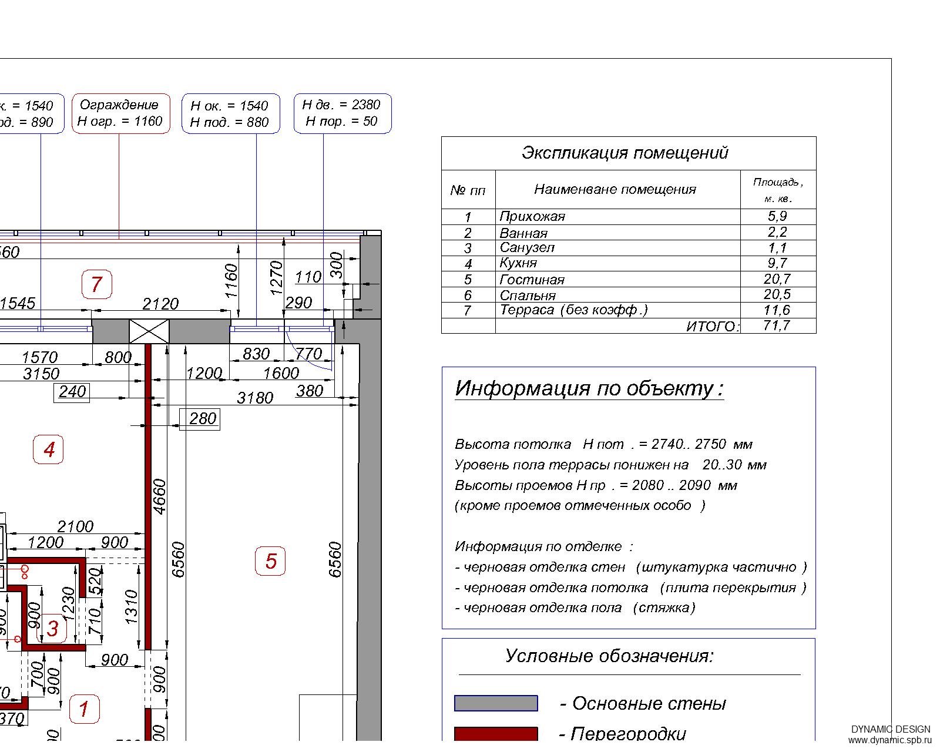
Task: Click the 'Спальня' row in the table
Action: pyautogui.click(x=629, y=294)
